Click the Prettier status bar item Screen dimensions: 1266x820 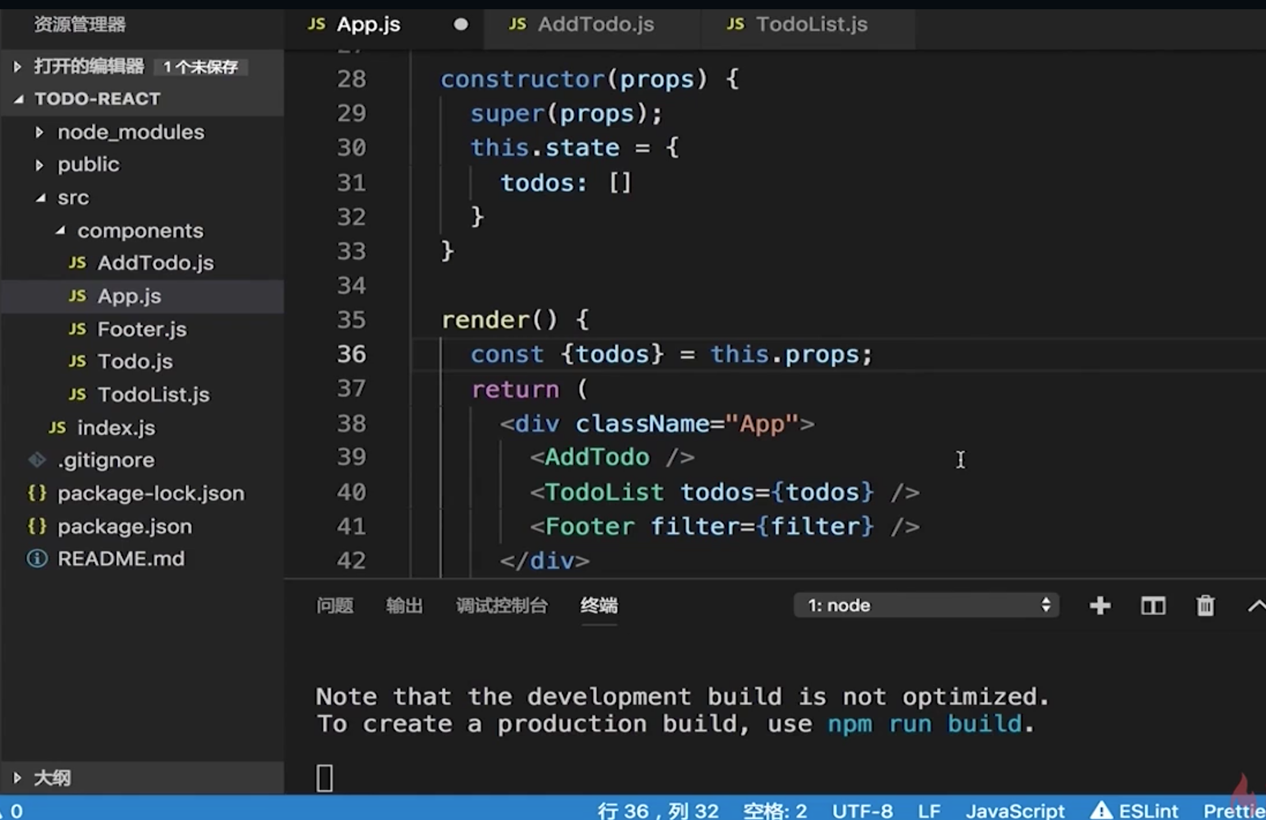coord(1234,811)
